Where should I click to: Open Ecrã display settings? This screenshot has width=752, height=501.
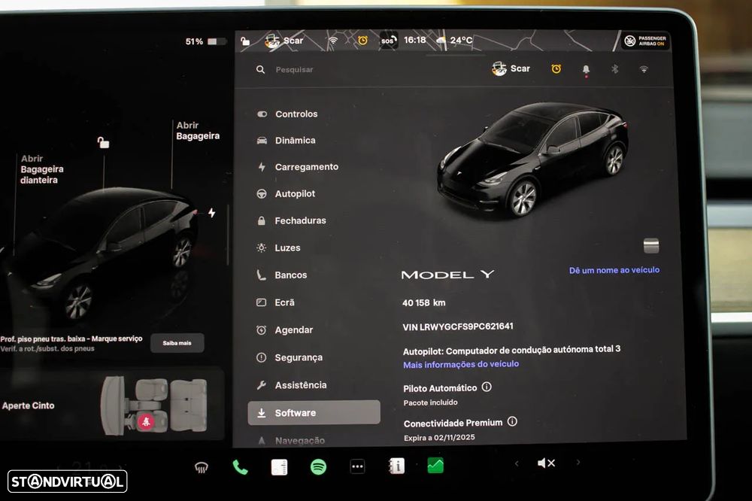tap(276, 303)
